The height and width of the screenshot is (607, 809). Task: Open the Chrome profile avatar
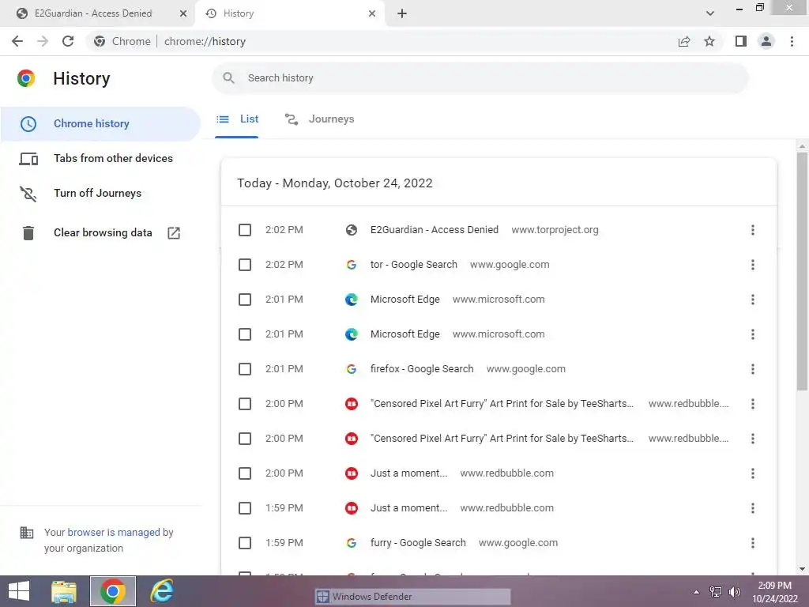coord(766,41)
